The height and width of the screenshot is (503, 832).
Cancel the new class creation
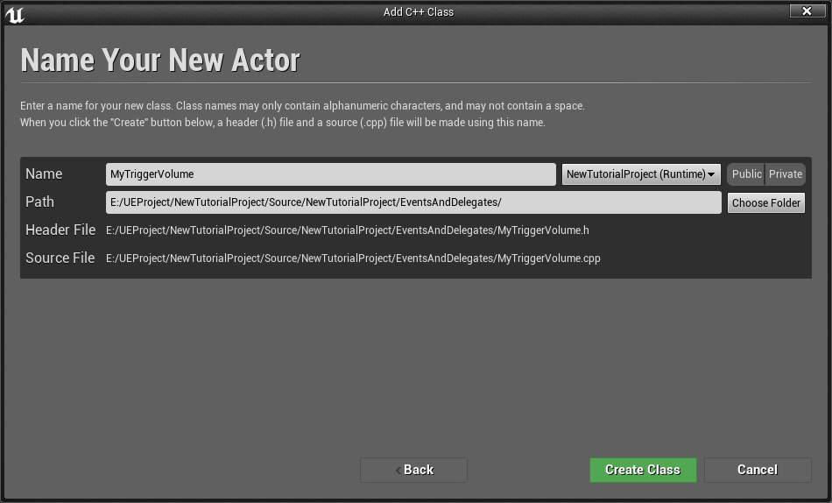click(x=758, y=470)
